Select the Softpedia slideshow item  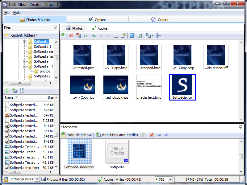(79, 154)
